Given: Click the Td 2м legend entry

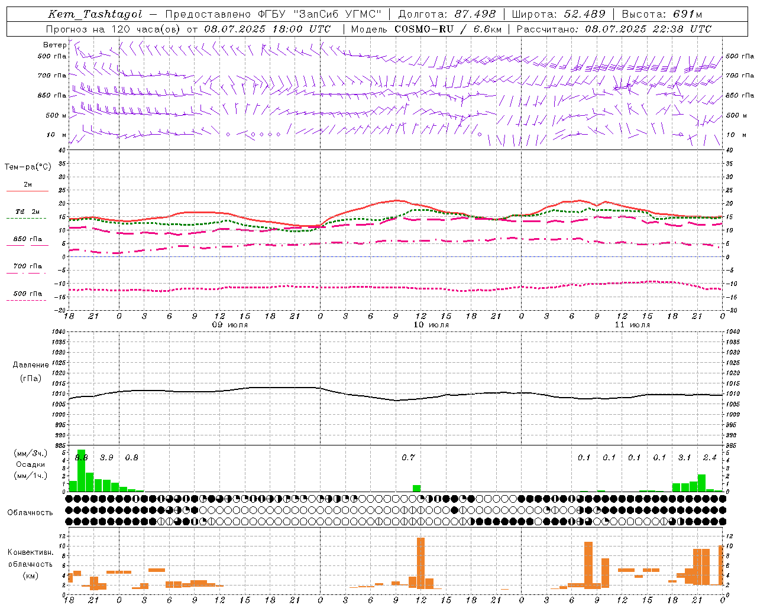Looking at the screenshot, I should click(28, 212).
